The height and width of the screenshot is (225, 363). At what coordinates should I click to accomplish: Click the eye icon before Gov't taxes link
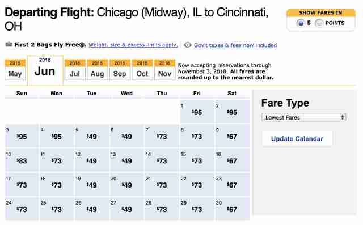(187, 45)
